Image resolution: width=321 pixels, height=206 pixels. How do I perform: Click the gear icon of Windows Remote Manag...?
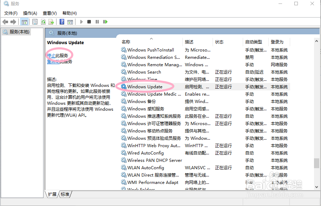tap(123, 64)
